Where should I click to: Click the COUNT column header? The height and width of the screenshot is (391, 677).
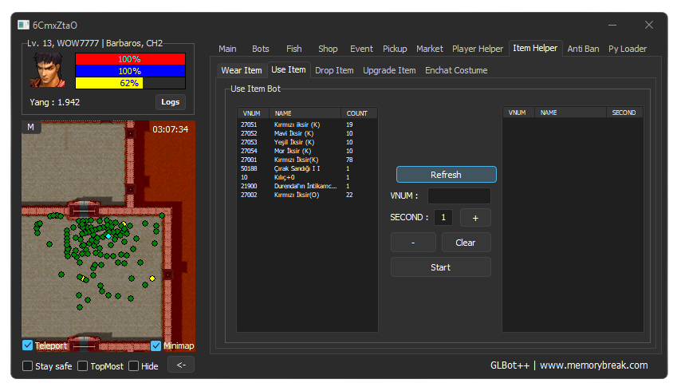pos(359,113)
